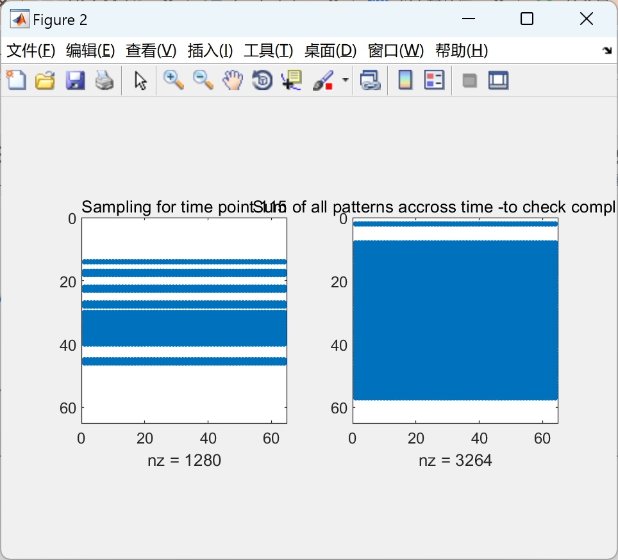
Task: Select the Data Cursor tool
Action: [292, 80]
